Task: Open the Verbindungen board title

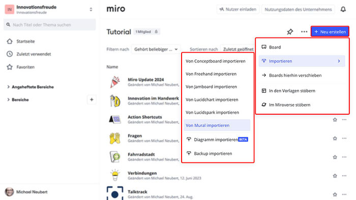Action: [x=142, y=173]
